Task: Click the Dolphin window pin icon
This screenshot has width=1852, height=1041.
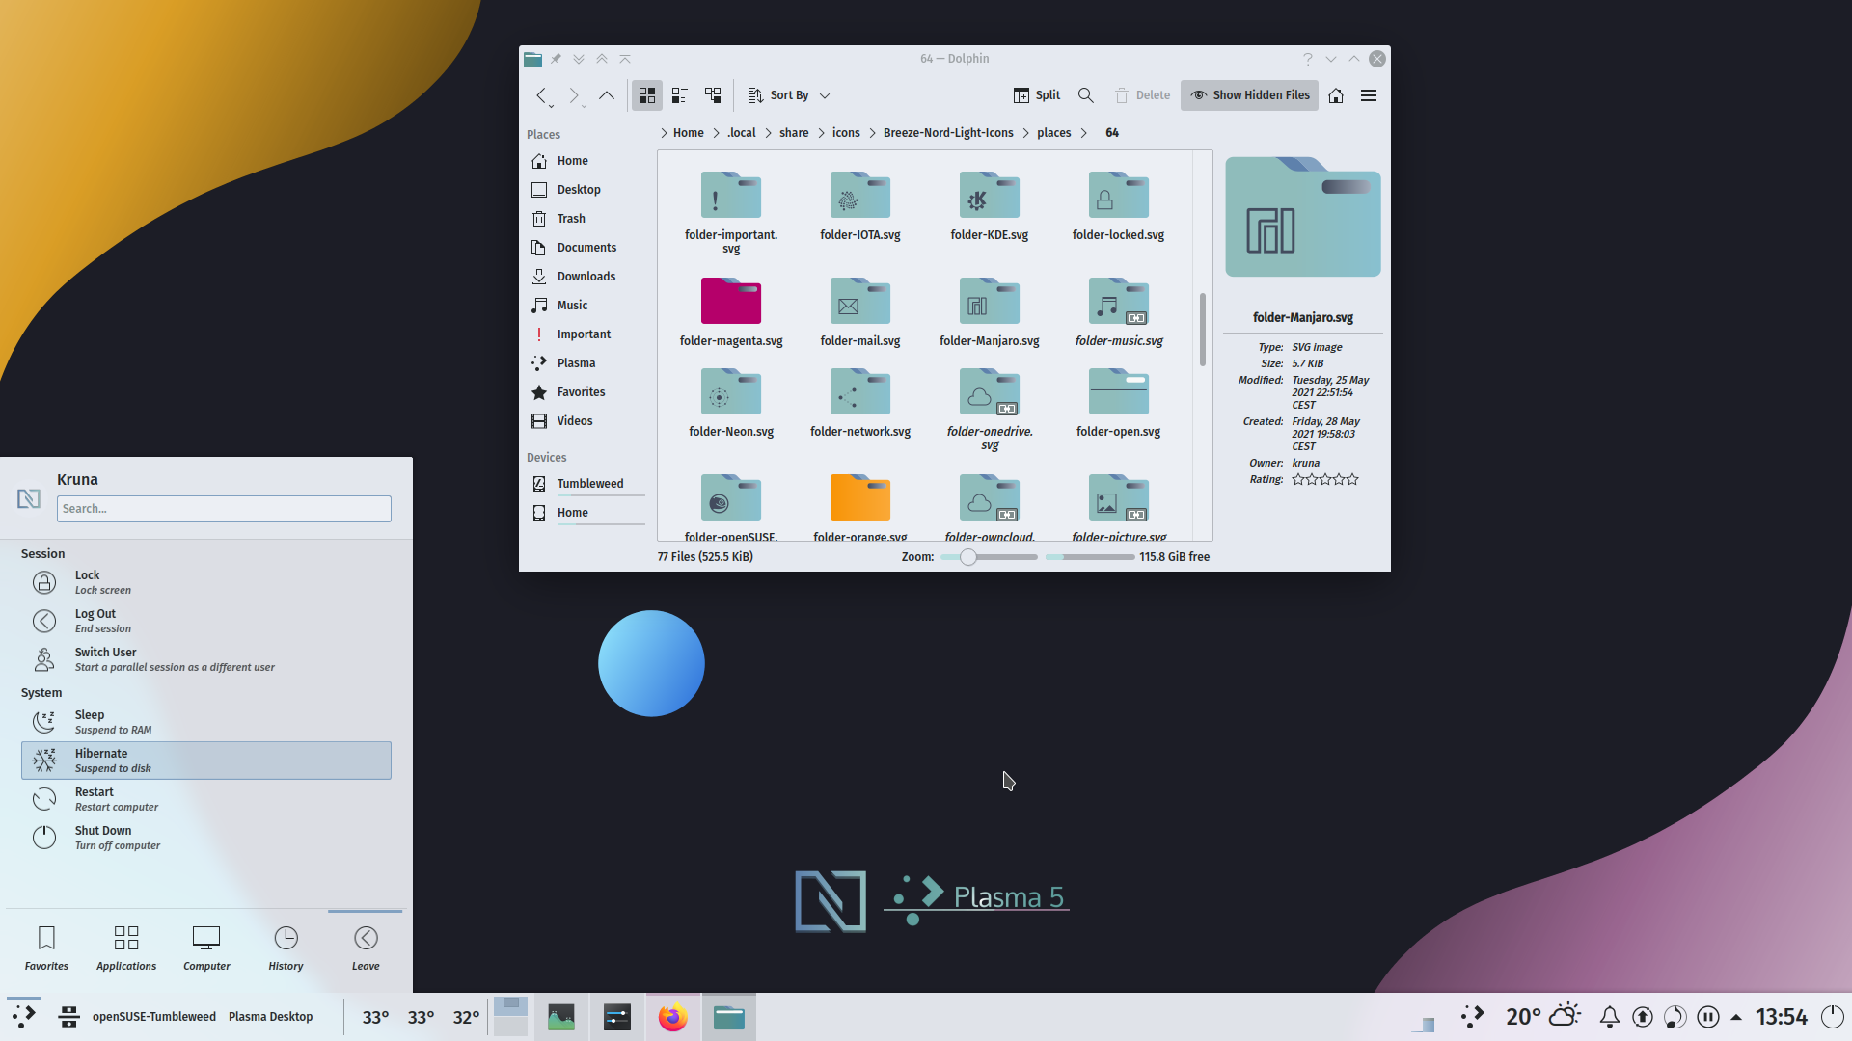Action: (x=556, y=59)
